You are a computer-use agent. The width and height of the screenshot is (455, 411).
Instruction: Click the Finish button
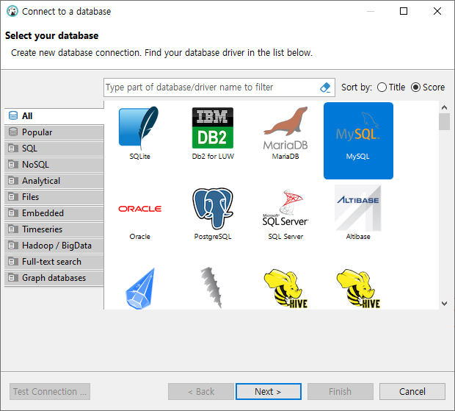coord(340,392)
